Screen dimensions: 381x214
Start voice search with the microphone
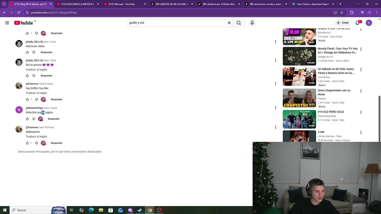coord(252,23)
